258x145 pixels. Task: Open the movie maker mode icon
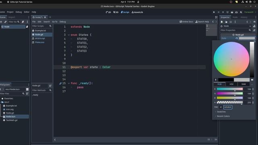241,12
